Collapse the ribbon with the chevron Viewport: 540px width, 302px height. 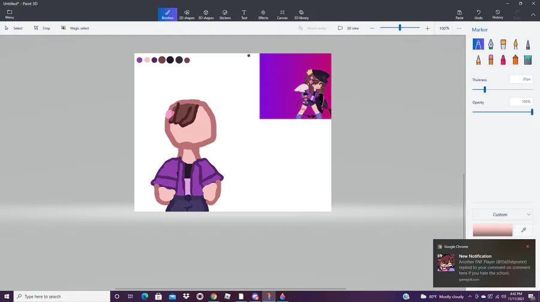(x=533, y=14)
